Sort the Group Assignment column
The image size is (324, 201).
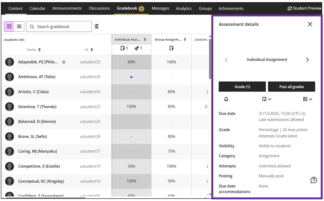(185, 39)
